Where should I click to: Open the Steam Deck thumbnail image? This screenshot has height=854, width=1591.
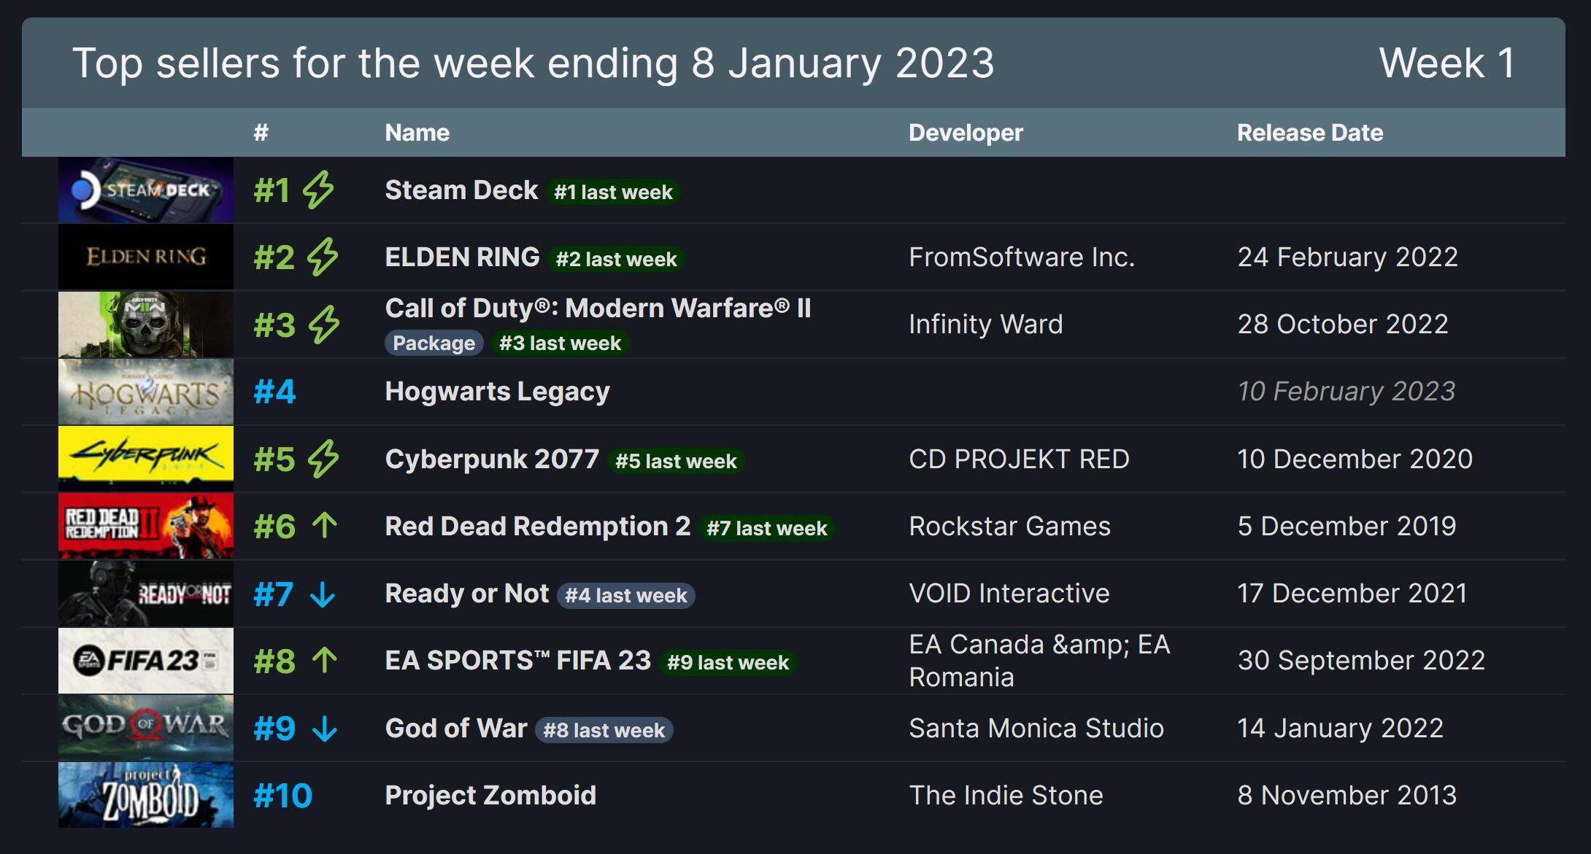coord(146,190)
